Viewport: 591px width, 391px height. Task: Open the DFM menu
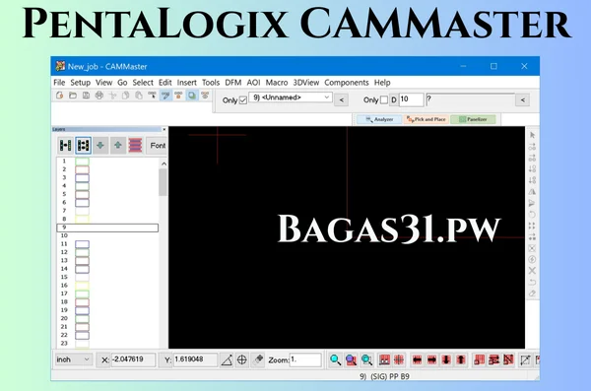click(x=232, y=83)
